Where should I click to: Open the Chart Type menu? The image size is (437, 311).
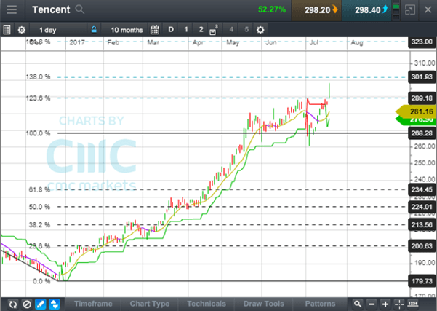point(149,304)
